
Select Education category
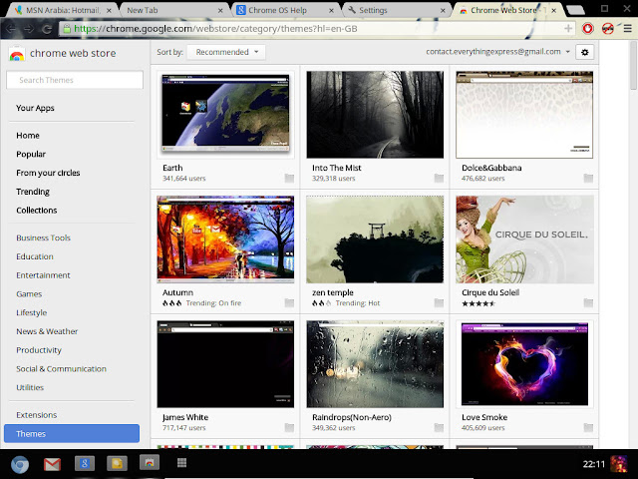click(35, 256)
